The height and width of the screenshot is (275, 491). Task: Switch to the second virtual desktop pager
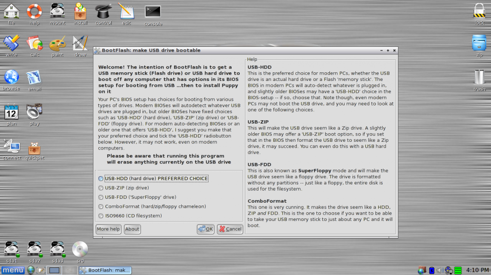pyautogui.click(x=70, y=270)
